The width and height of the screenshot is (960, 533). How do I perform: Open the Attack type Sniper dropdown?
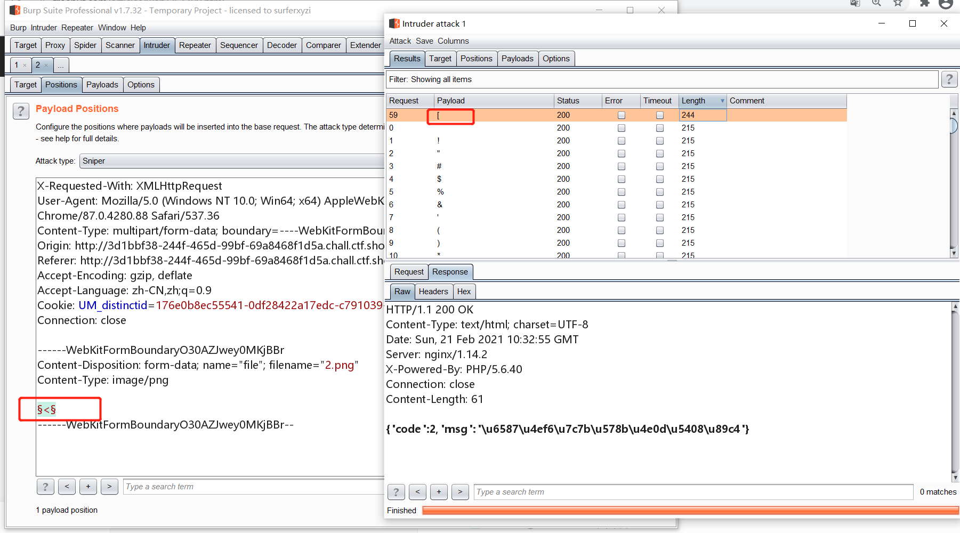232,161
